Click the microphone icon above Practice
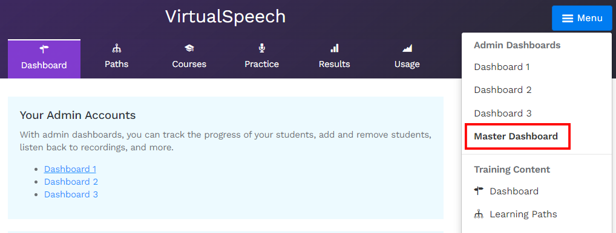This screenshot has height=233, width=616. pyautogui.click(x=261, y=48)
